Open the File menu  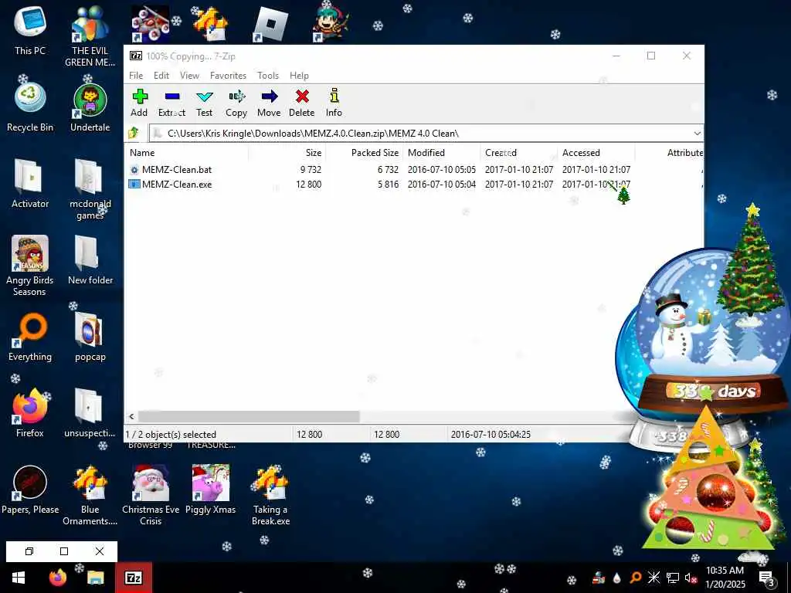136,76
